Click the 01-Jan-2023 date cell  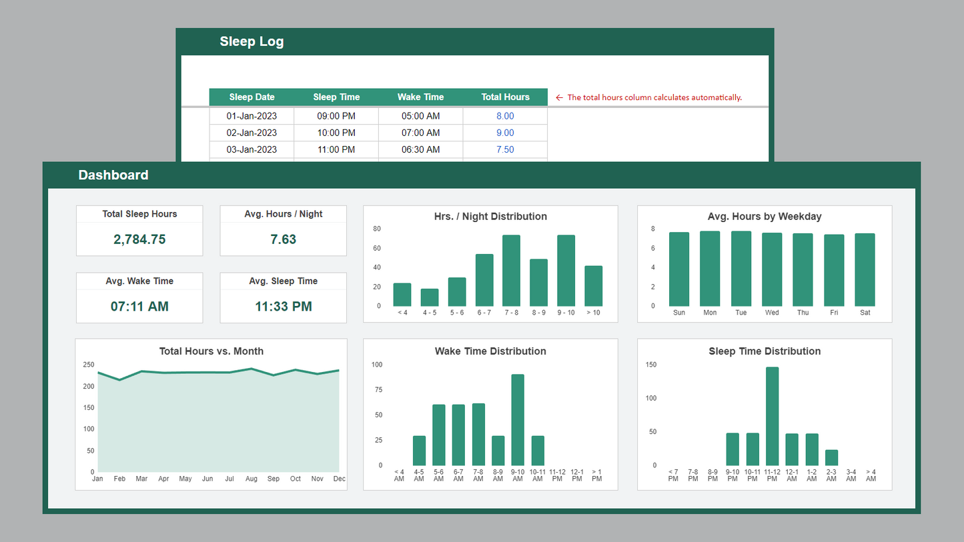[252, 116]
